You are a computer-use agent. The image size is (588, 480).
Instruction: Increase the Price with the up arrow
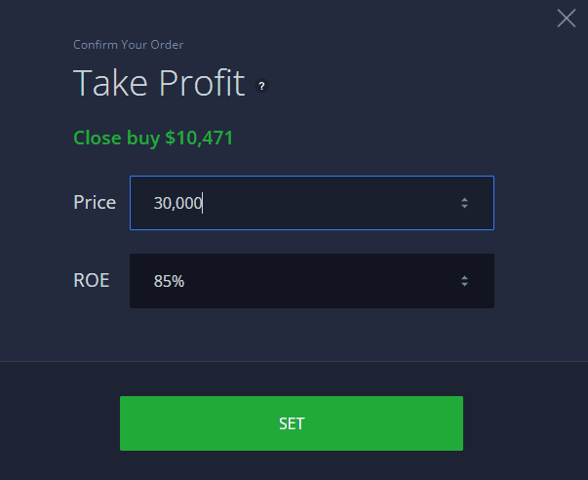click(x=464, y=199)
